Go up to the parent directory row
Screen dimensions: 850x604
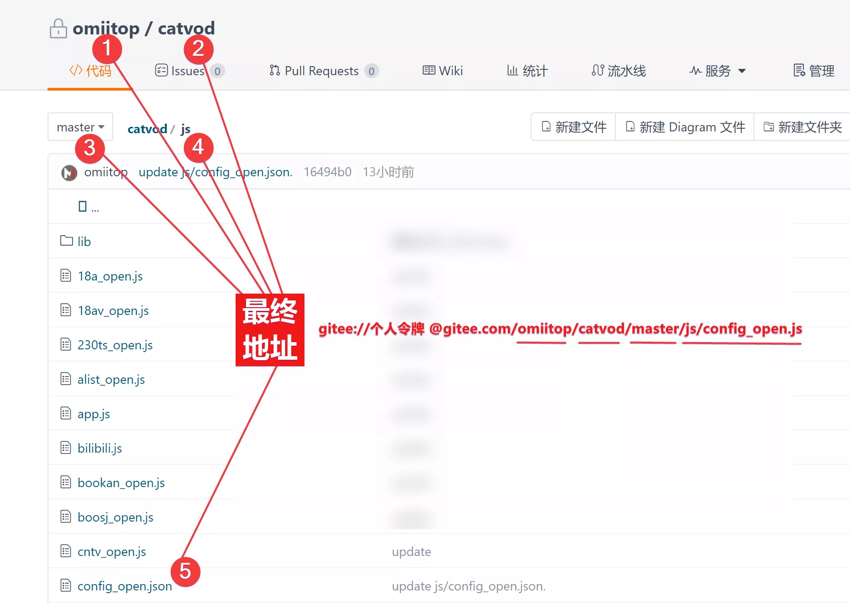[88, 207]
